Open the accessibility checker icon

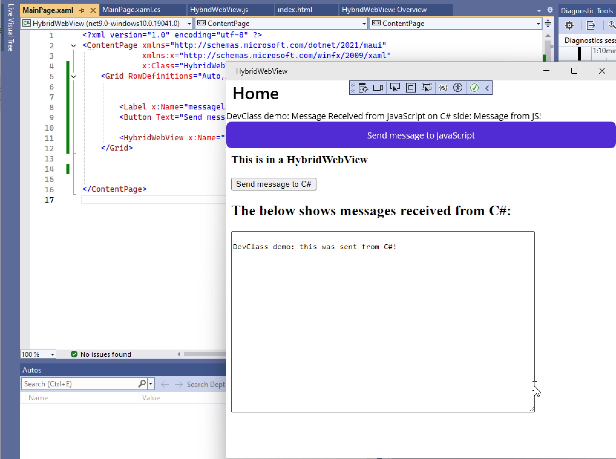[x=458, y=88]
